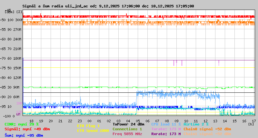The image size is (258, 138).
Task: Click the red Signál legend entry
Action: (27, 129)
